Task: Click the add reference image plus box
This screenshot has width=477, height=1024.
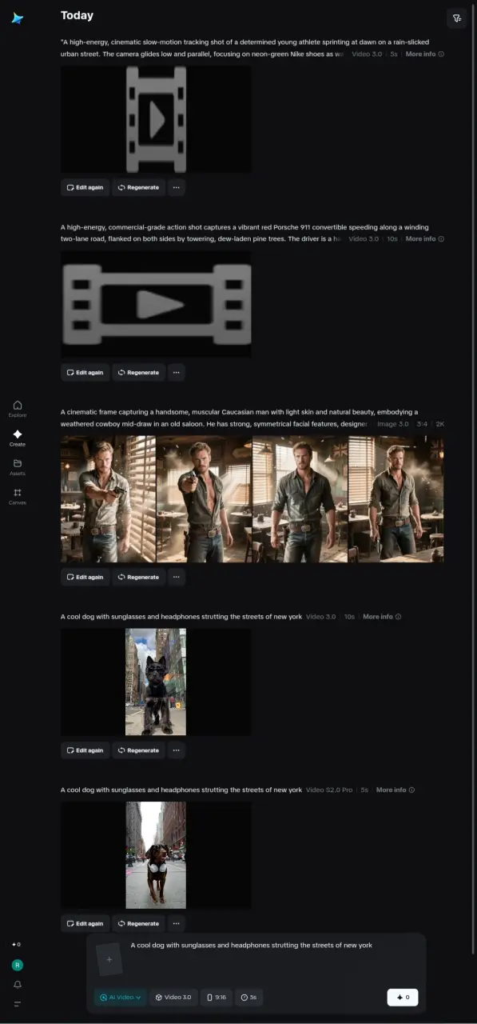Action: [109, 959]
